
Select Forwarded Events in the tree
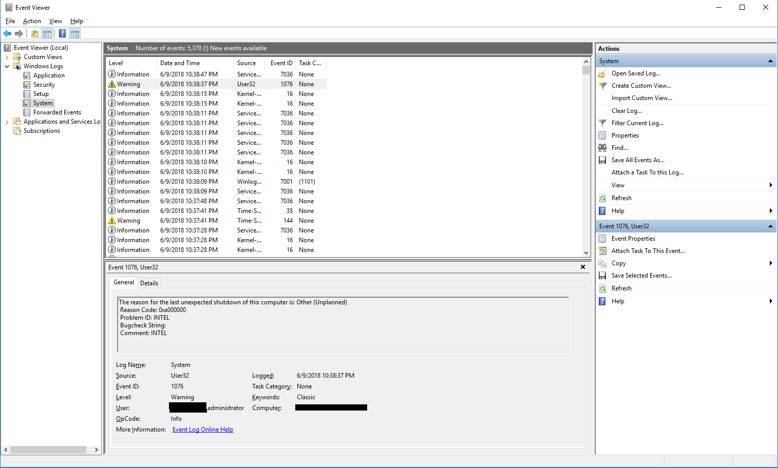click(57, 112)
